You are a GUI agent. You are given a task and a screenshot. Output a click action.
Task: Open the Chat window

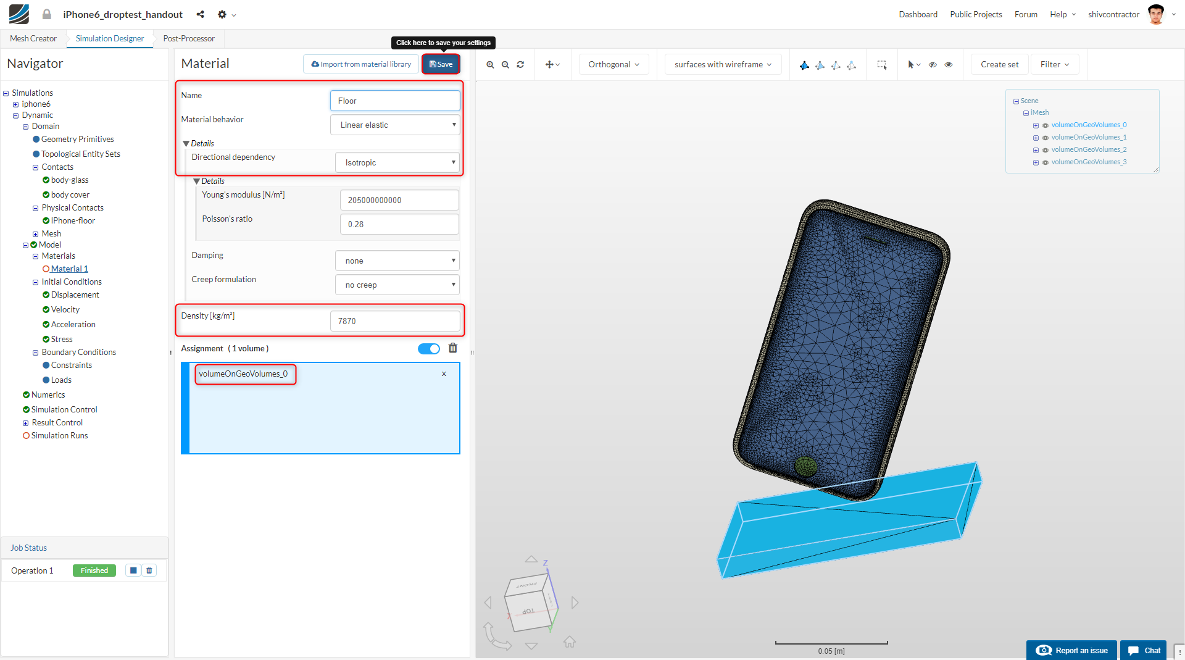tap(1144, 650)
